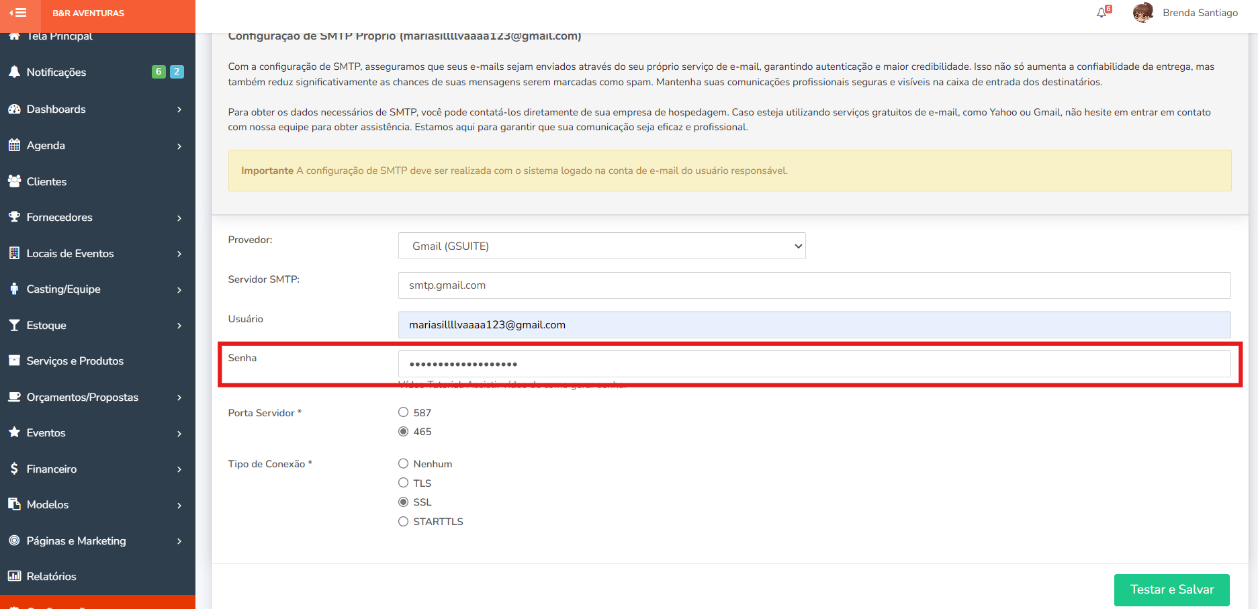Image resolution: width=1258 pixels, height=609 pixels.
Task: Click the Brenda Santiago user name
Action: [1200, 13]
